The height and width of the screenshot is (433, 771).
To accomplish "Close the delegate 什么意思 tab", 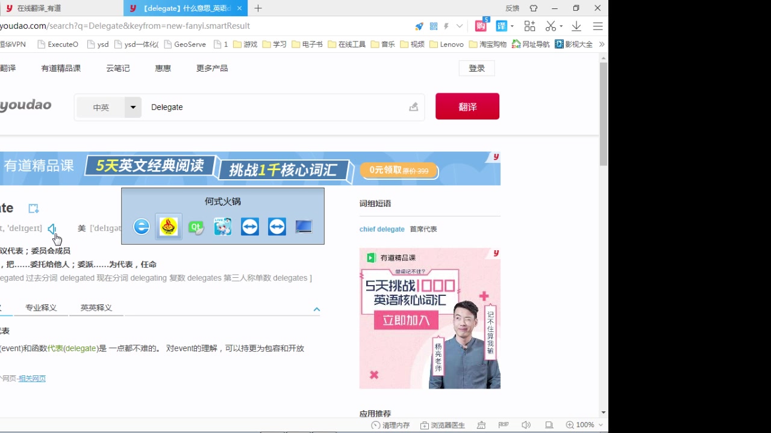I will pos(240,8).
